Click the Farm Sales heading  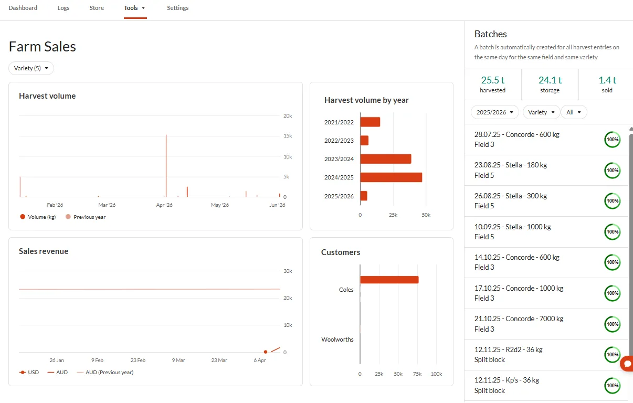(43, 47)
